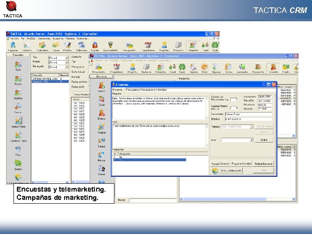Open Presupuestos icon in Encuestas window toolbar

(x=99, y=68)
